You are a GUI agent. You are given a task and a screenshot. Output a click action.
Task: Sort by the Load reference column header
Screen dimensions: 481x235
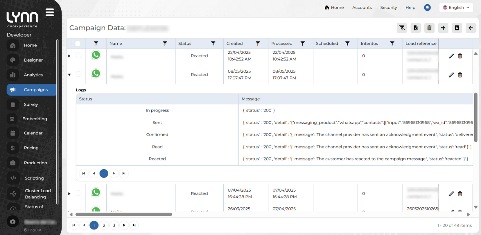[421, 43]
